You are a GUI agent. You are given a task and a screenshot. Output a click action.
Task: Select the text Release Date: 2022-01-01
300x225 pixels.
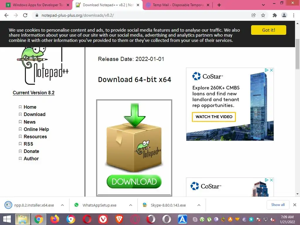[x=131, y=59]
